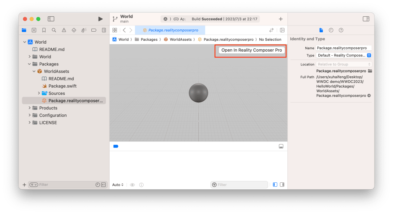
Task: Select Package.realitycomposerpro in the navigator
Action: click(x=64, y=101)
